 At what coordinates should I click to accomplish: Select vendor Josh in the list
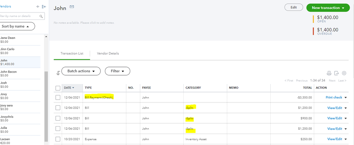coord(20,85)
